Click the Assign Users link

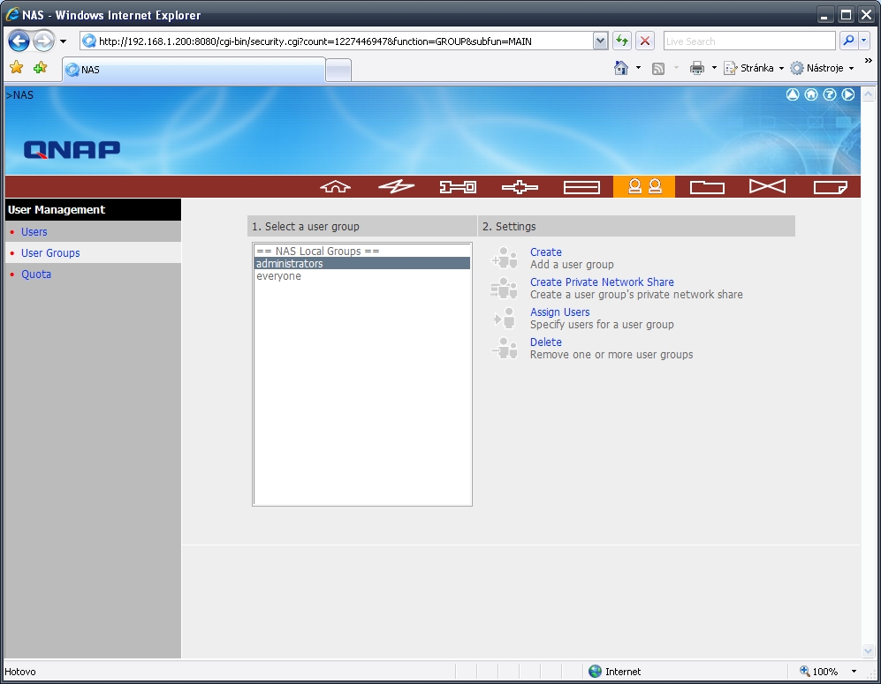(x=559, y=312)
